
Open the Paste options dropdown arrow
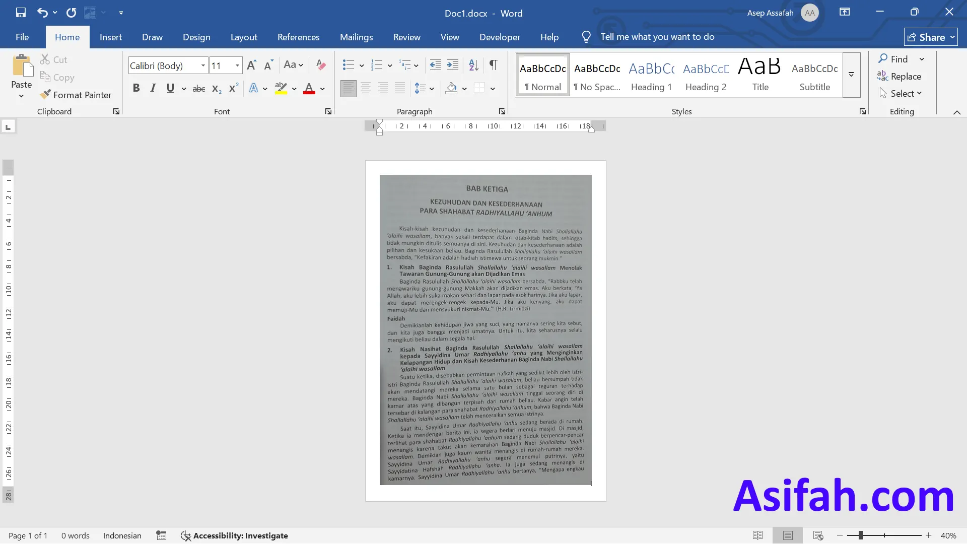[x=21, y=96]
